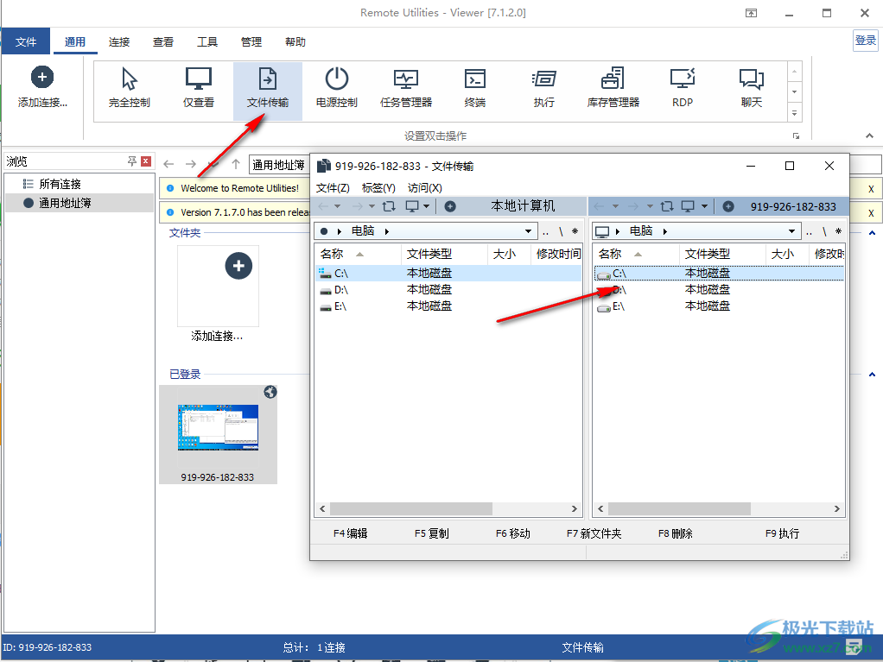883x662 pixels.
Task: Select the View only mode icon
Action: click(x=198, y=79)
